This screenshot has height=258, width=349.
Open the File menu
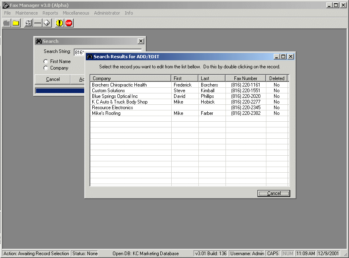pos(7,13)
